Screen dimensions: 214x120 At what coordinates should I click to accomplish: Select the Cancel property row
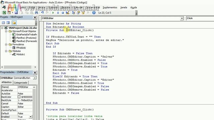click(17, 104)
